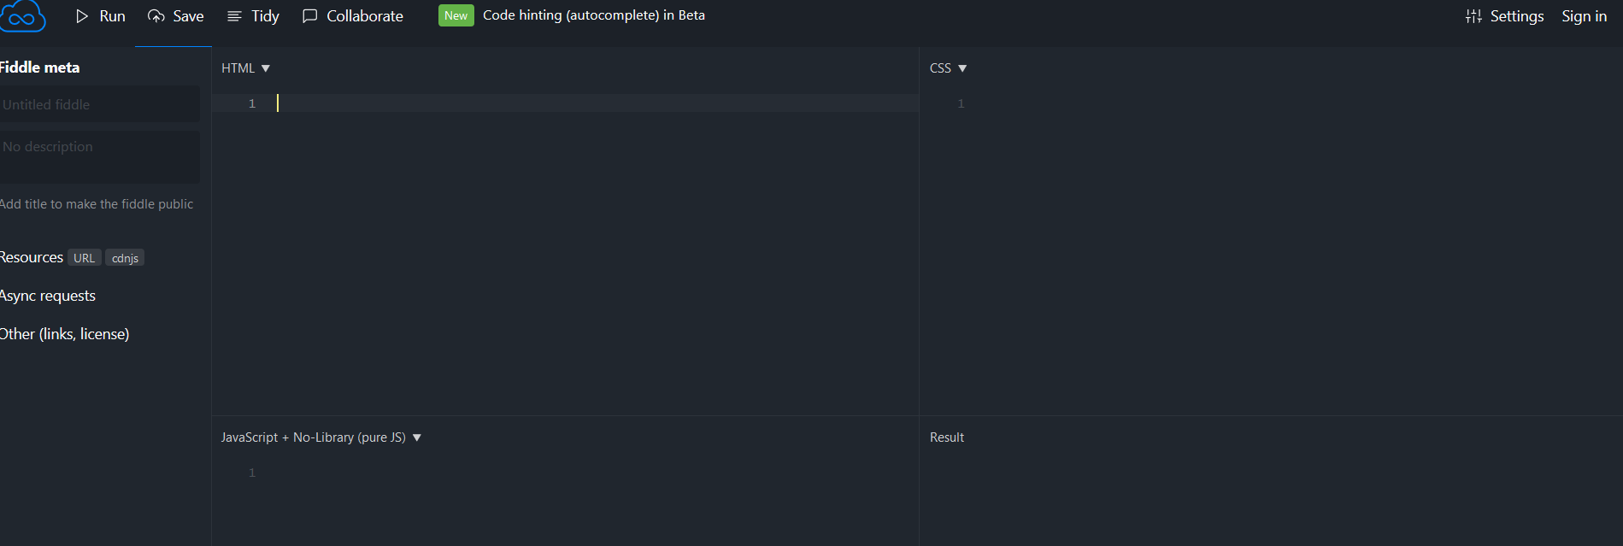The image size is (1623, 546).
Task: Click the Fiddle meta heading
Action: point(39,68)
